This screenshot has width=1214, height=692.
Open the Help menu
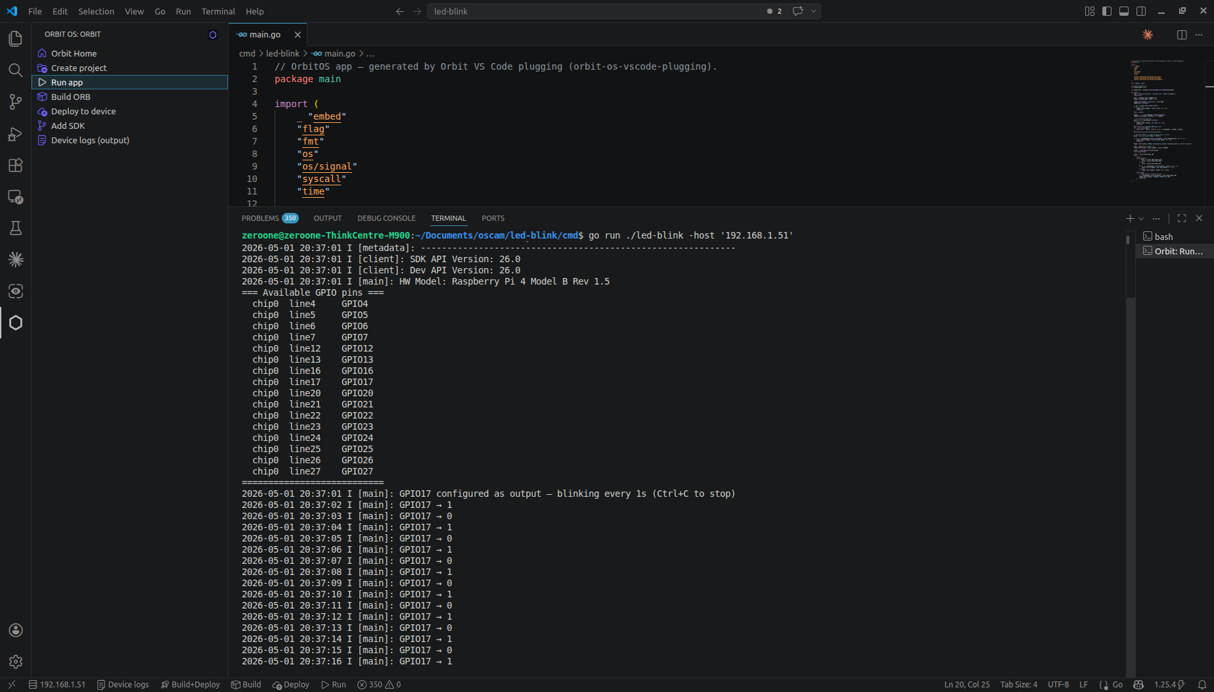click(x=254, y=11)
